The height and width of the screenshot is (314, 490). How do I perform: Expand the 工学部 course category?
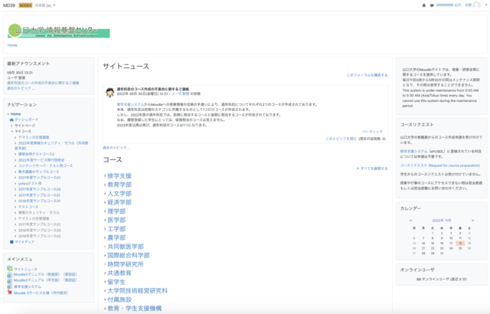coord(105,229)
